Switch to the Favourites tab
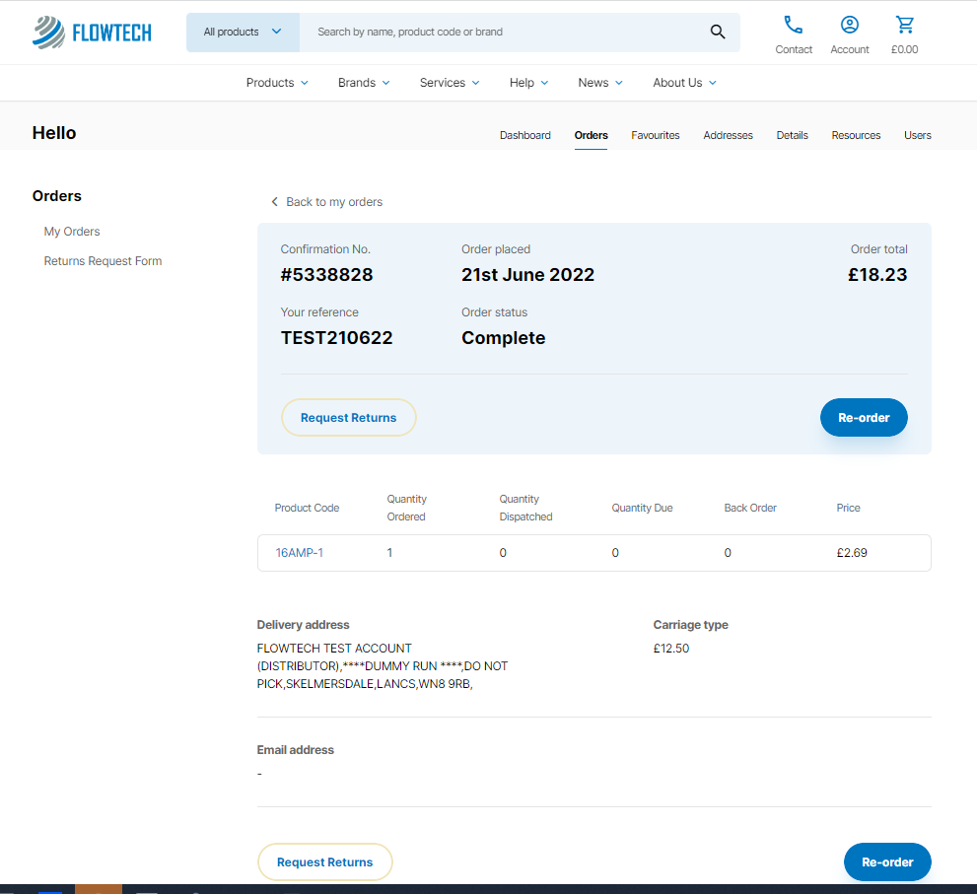This screenshot has height=894, width=977. point(655,135)
